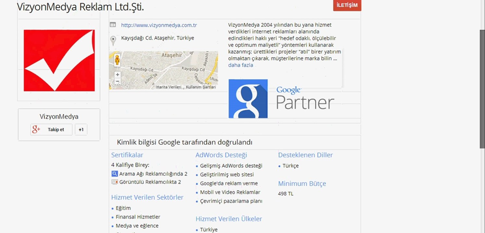Click 'Çevrimiçi pazarlama planı' list item

pos(231,201)
